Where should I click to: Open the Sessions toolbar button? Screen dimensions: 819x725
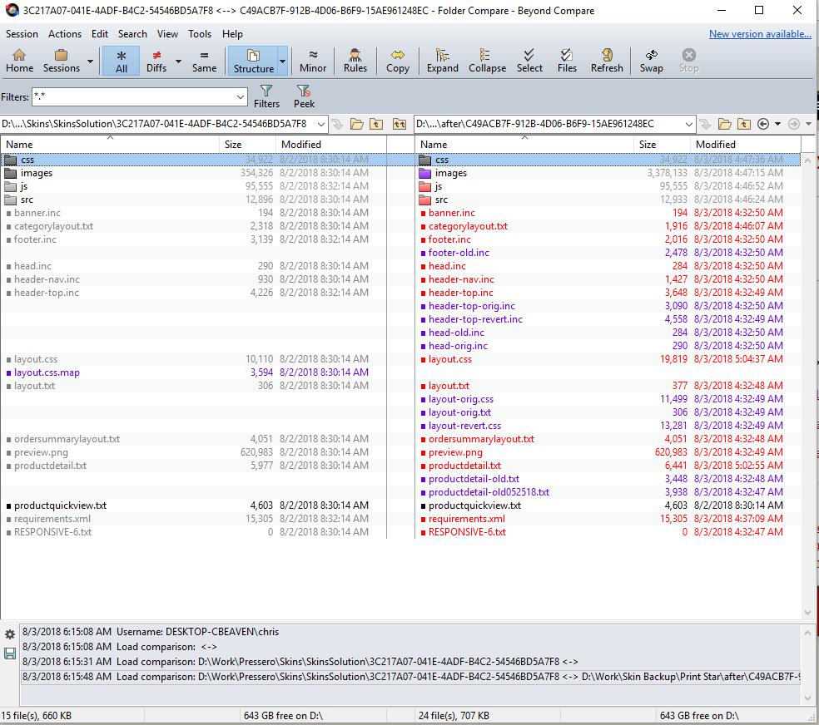click(x=61, y=61)
